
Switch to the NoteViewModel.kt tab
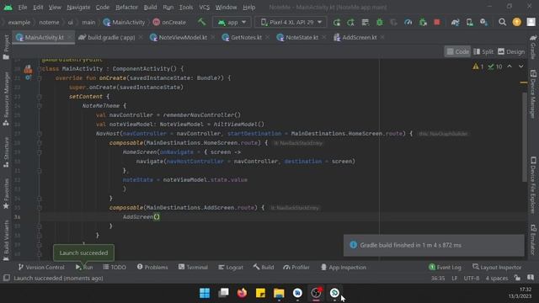tap(183, 37)
